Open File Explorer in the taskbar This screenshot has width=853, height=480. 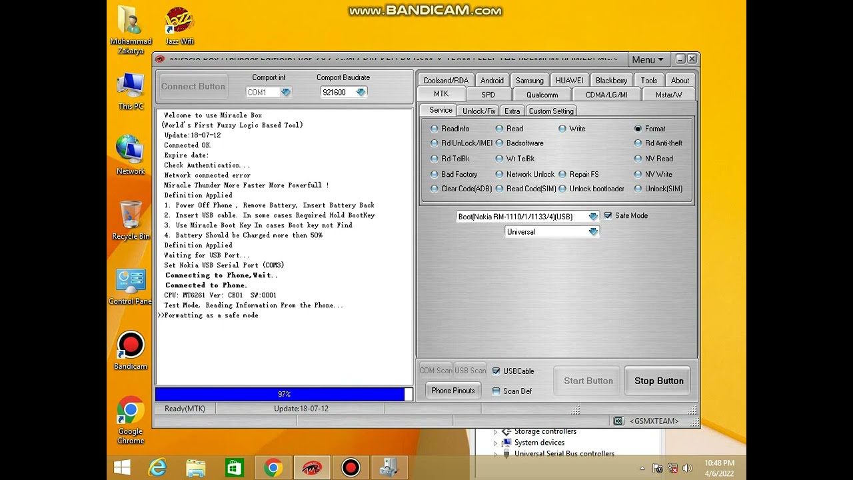[x=196, y=467]
